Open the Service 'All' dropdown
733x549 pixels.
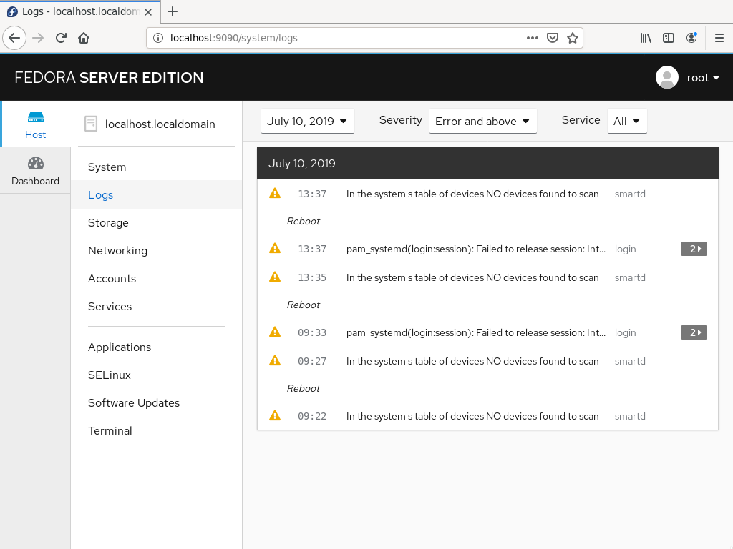(627, 121)
